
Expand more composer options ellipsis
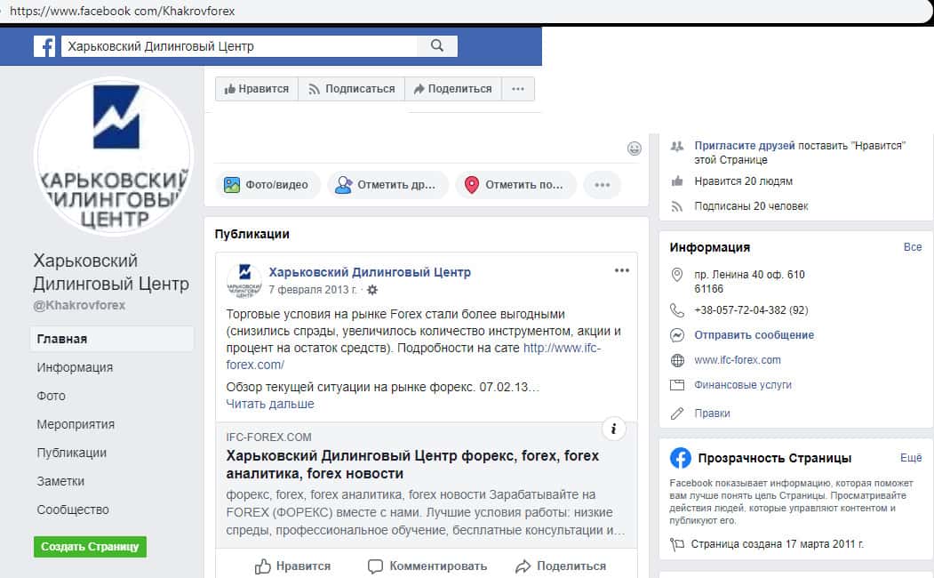click(x=603, y=185)
